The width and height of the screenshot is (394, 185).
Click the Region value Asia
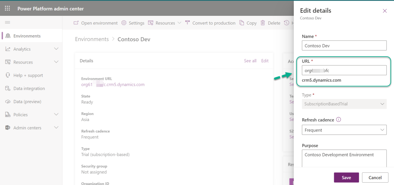click(85, 119)
